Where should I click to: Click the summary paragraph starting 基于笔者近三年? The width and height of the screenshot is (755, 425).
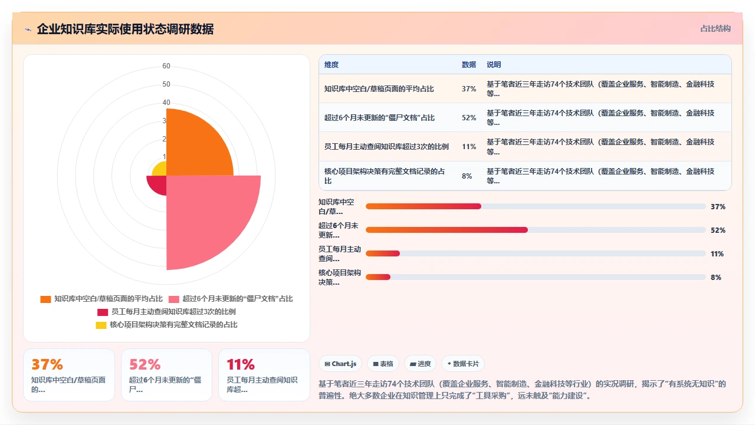[x=522, y=390]
